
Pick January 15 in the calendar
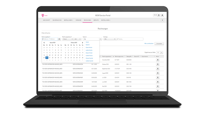click(55, 53)
